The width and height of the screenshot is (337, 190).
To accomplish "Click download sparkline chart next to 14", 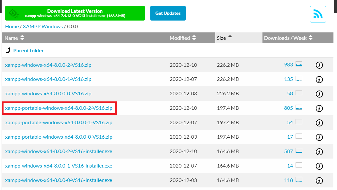I will click(x=299, y=165).
